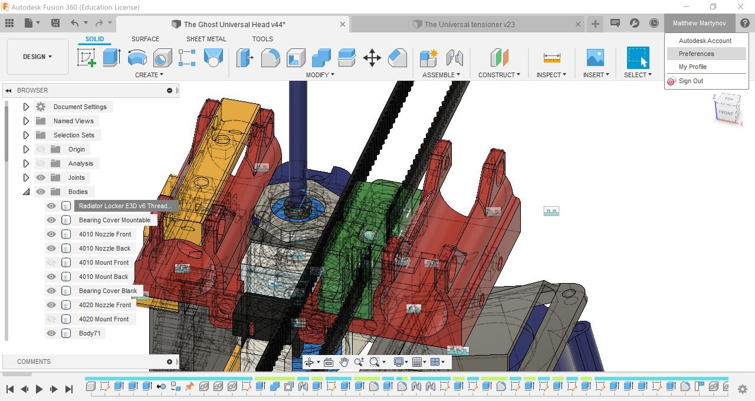
Task: Select the Rectangular Pattern tool
Action: 187,57
